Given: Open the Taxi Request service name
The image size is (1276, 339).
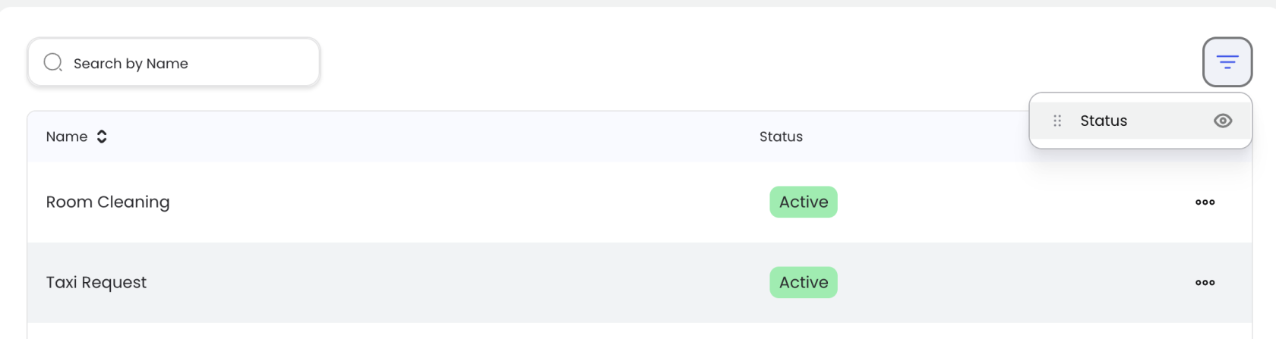Looking at the screenshot, I should [x=96, y=283].
